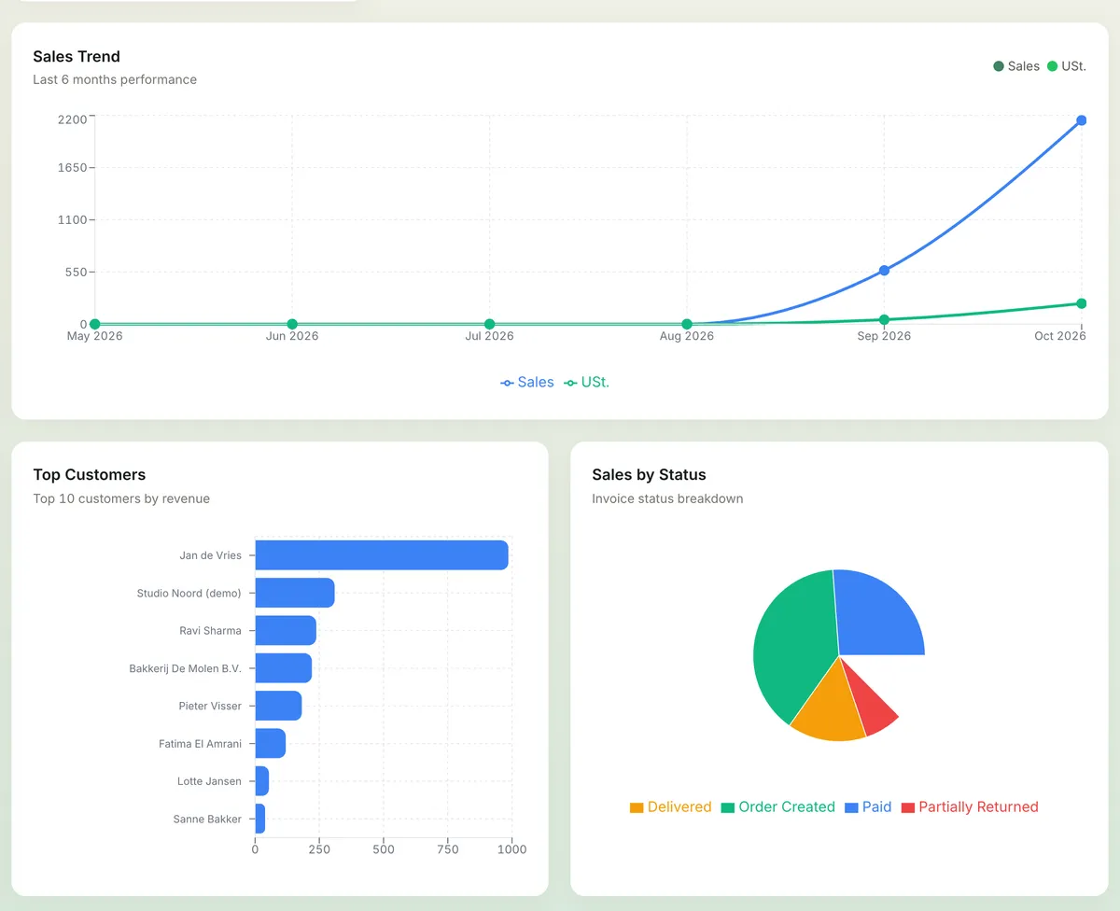1120x911 pixels.
Task: Select the Sales data point for Sep 2026
Action: pos(884,271)
